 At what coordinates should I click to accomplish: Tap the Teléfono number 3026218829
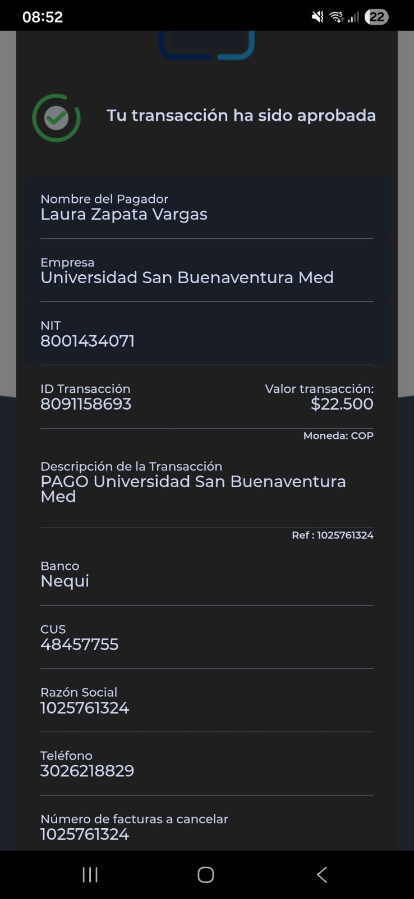coord(88,771)
